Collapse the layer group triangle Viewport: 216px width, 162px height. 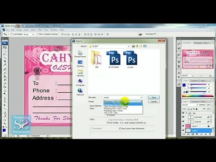point(186,113)
